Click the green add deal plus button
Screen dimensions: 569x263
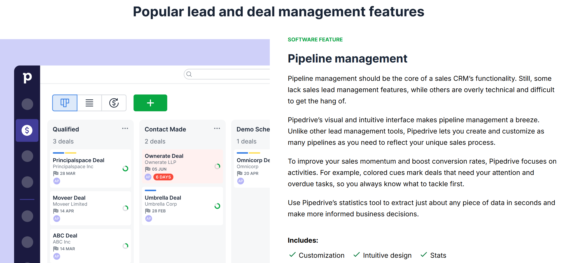pos(150,103)
